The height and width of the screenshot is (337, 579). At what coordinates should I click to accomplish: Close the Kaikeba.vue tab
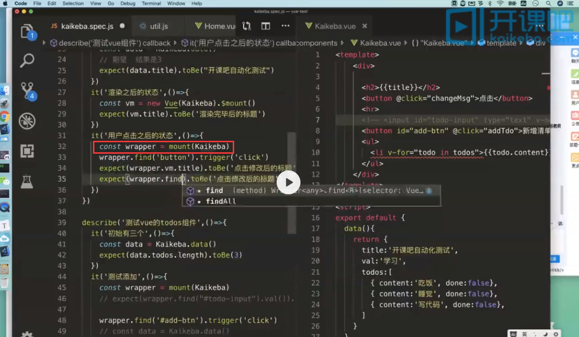click(365, 26)
